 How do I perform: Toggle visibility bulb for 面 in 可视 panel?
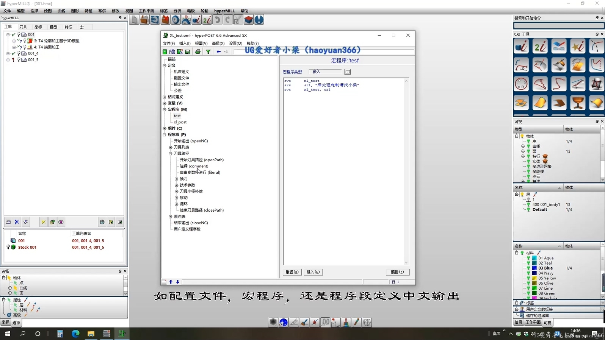pos(529,151)
